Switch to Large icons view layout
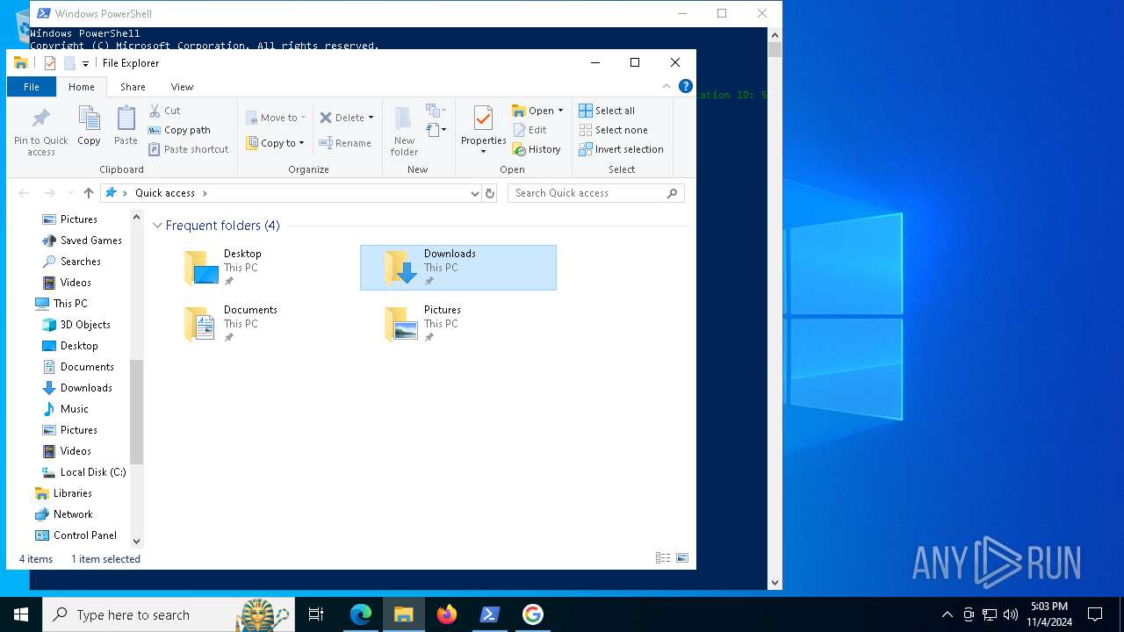 682,558
